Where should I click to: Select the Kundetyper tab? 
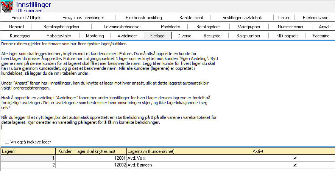20,36
